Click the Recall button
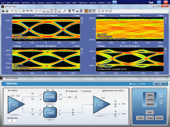 150,118
